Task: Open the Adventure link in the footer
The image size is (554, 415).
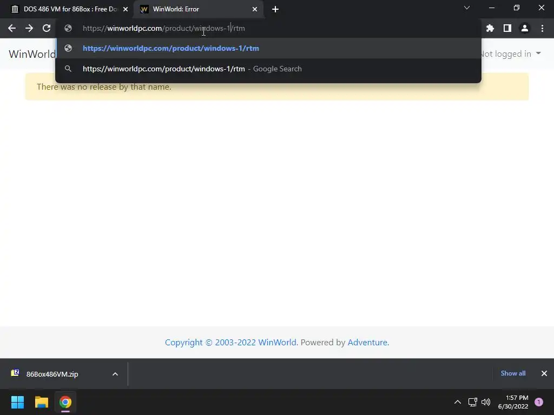Action: tap(367, 342)
